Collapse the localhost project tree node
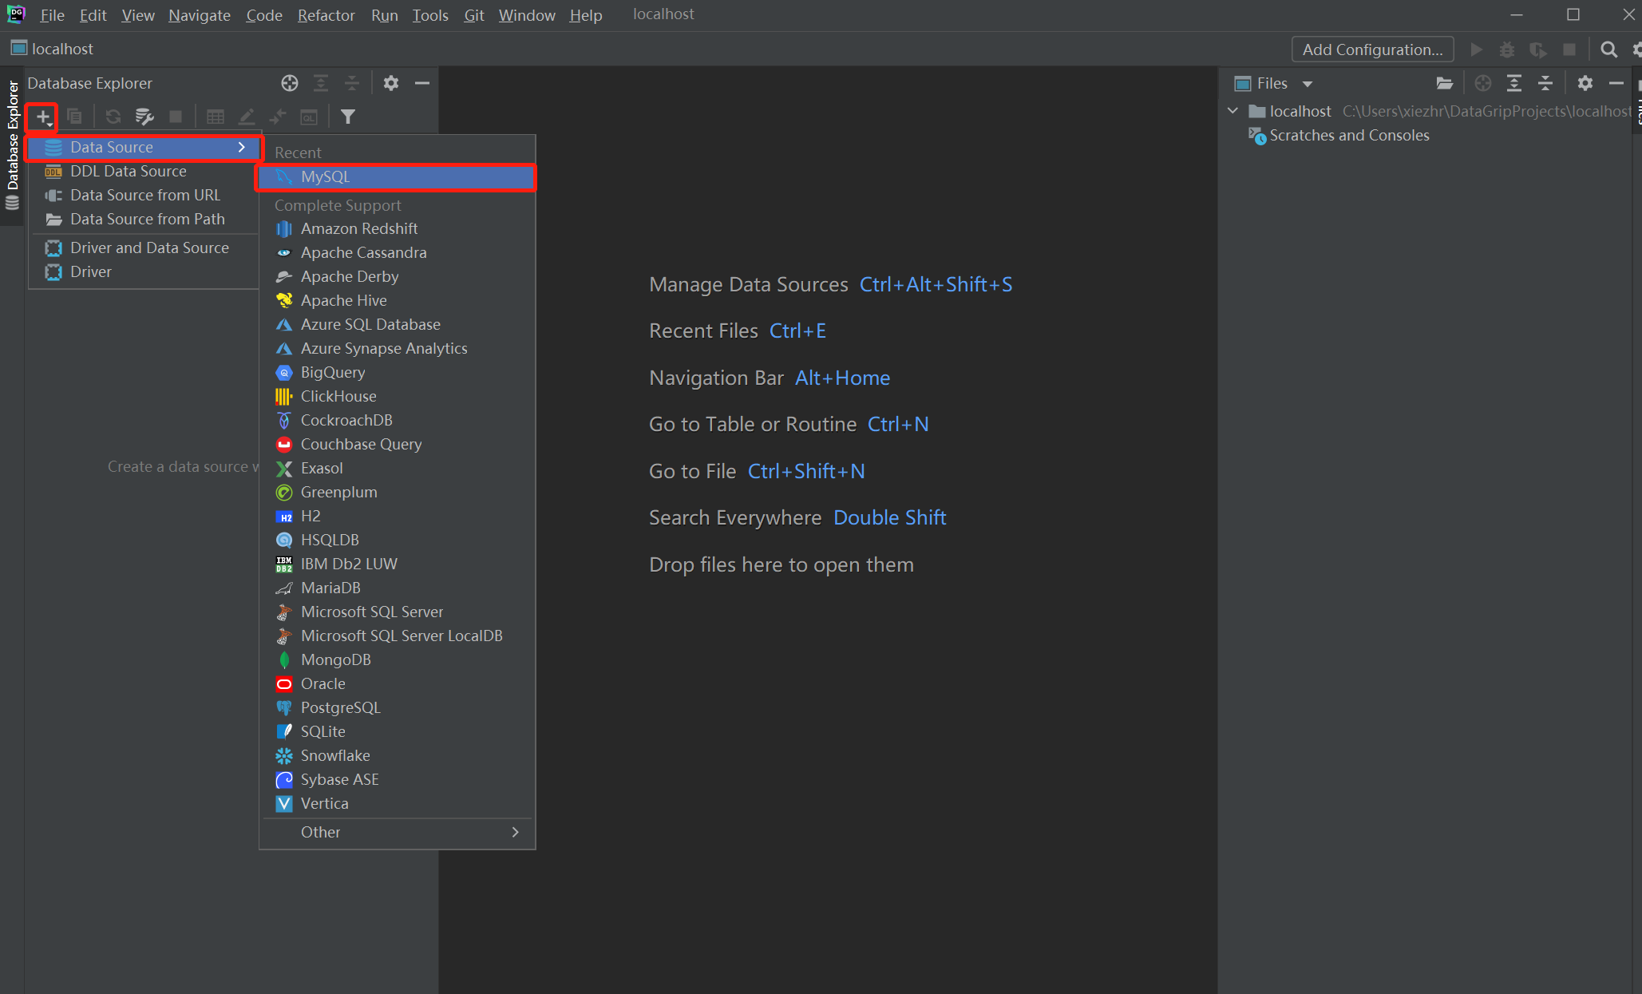The height and width of the screenshot is (994, 1642). click(1232, 111)
